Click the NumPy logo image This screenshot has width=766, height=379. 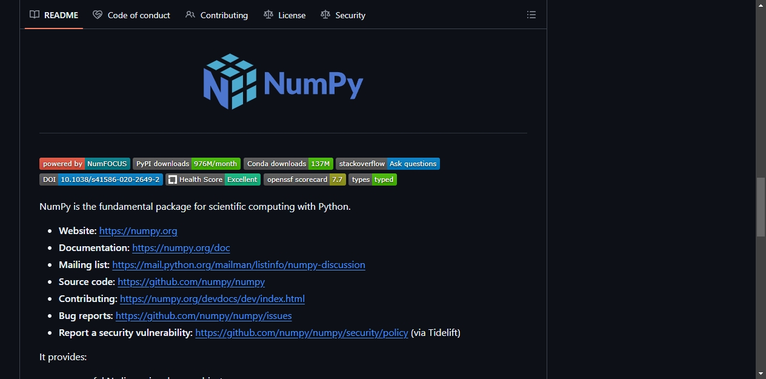tap(283, 82)
